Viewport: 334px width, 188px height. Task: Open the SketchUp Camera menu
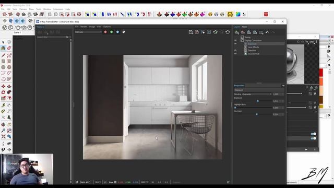tap(23, 9)
